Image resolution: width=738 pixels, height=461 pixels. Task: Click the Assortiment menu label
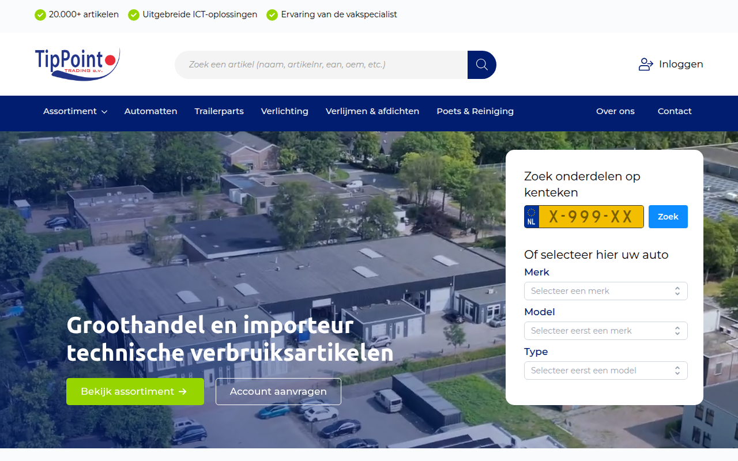point(70,111)
